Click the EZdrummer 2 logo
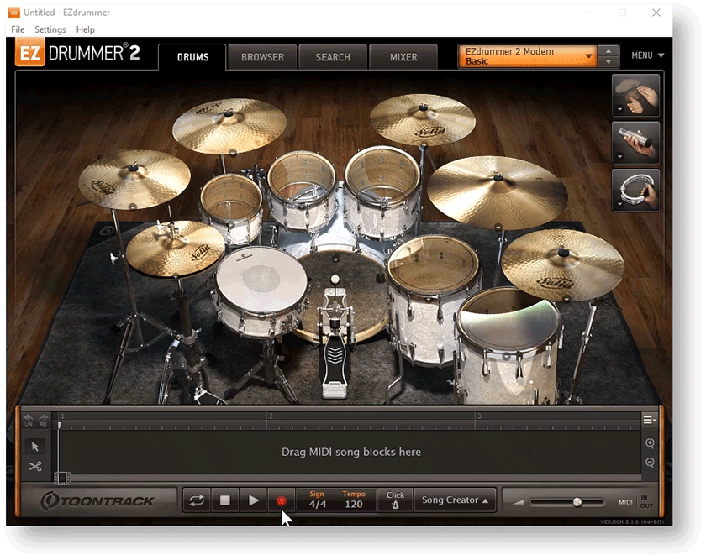Image resolution: width=706 pixels, height=560 pixels. click(78, 53)
